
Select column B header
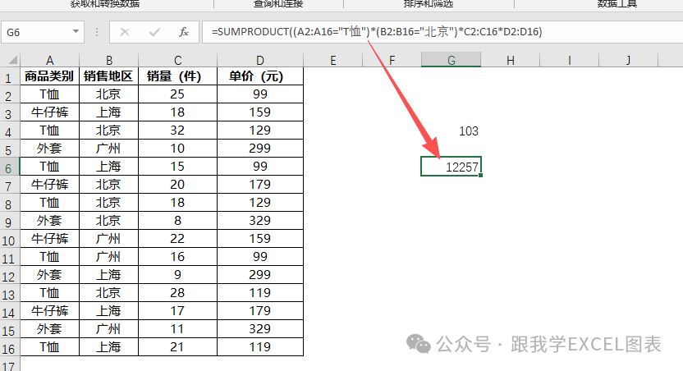pos(109,60)
